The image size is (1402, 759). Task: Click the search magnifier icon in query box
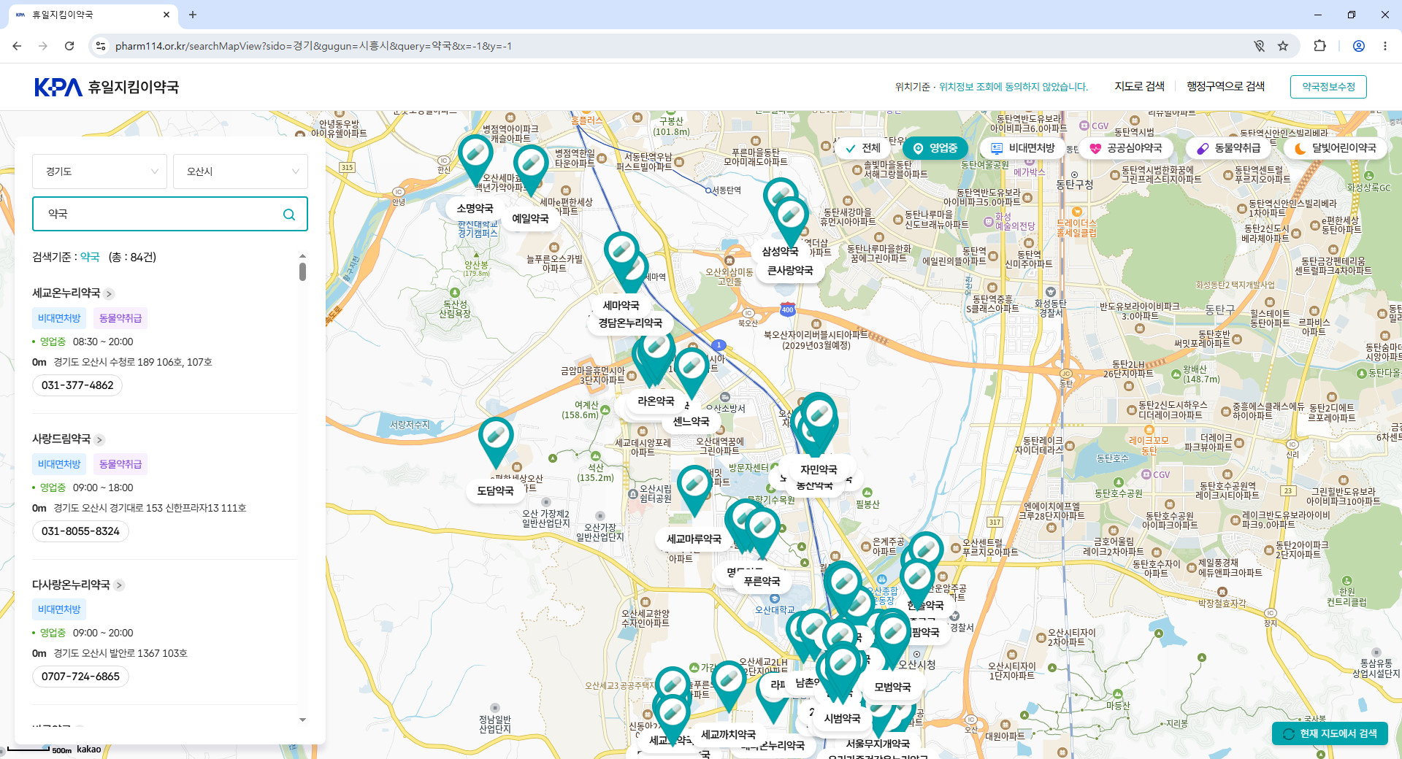coord(289,214)
